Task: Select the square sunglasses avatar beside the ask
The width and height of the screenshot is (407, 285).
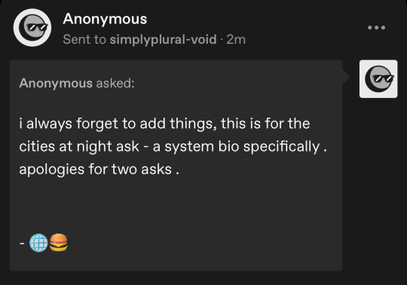Action: pyautogui.click(x=378, y=79)
